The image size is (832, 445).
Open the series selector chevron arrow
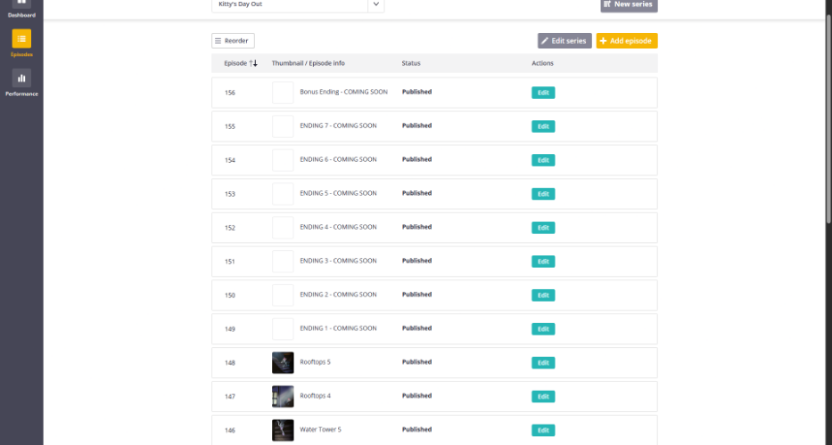[x=375, y=5]
